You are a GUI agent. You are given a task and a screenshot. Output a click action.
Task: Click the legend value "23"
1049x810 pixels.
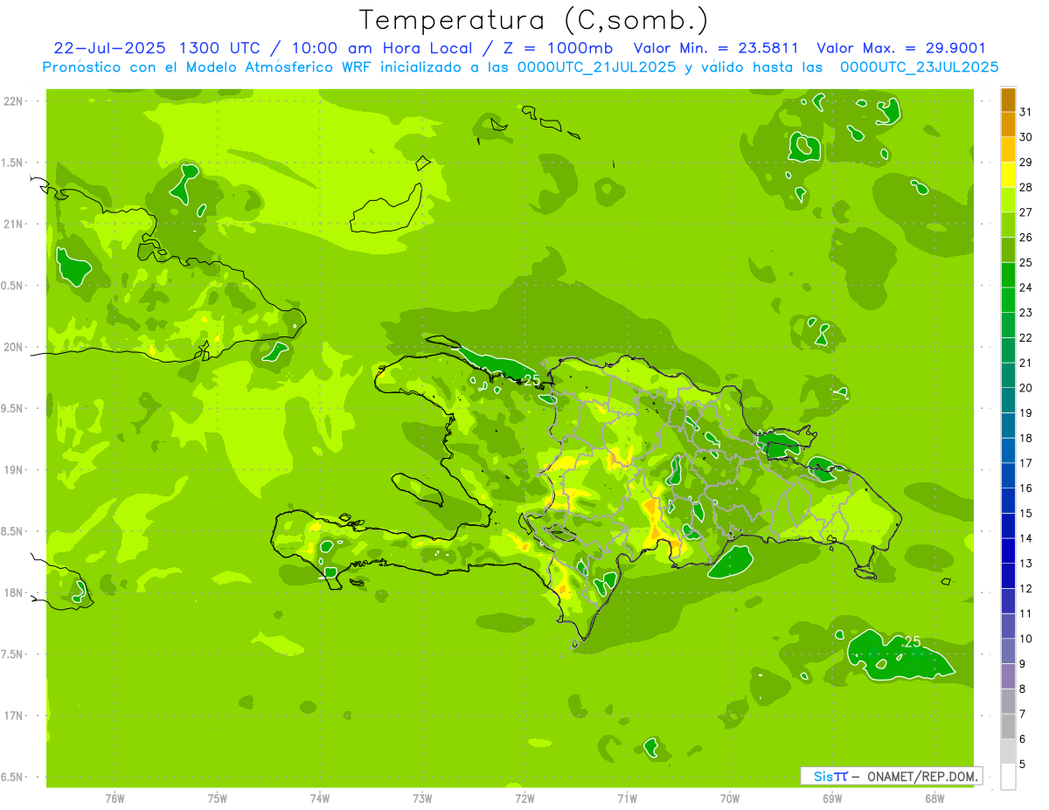pos(1026,312)
